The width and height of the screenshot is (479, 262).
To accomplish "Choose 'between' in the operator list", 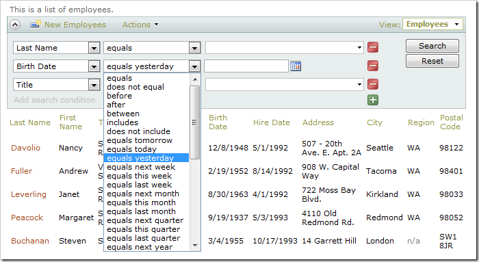I will (x=146, y=114).
